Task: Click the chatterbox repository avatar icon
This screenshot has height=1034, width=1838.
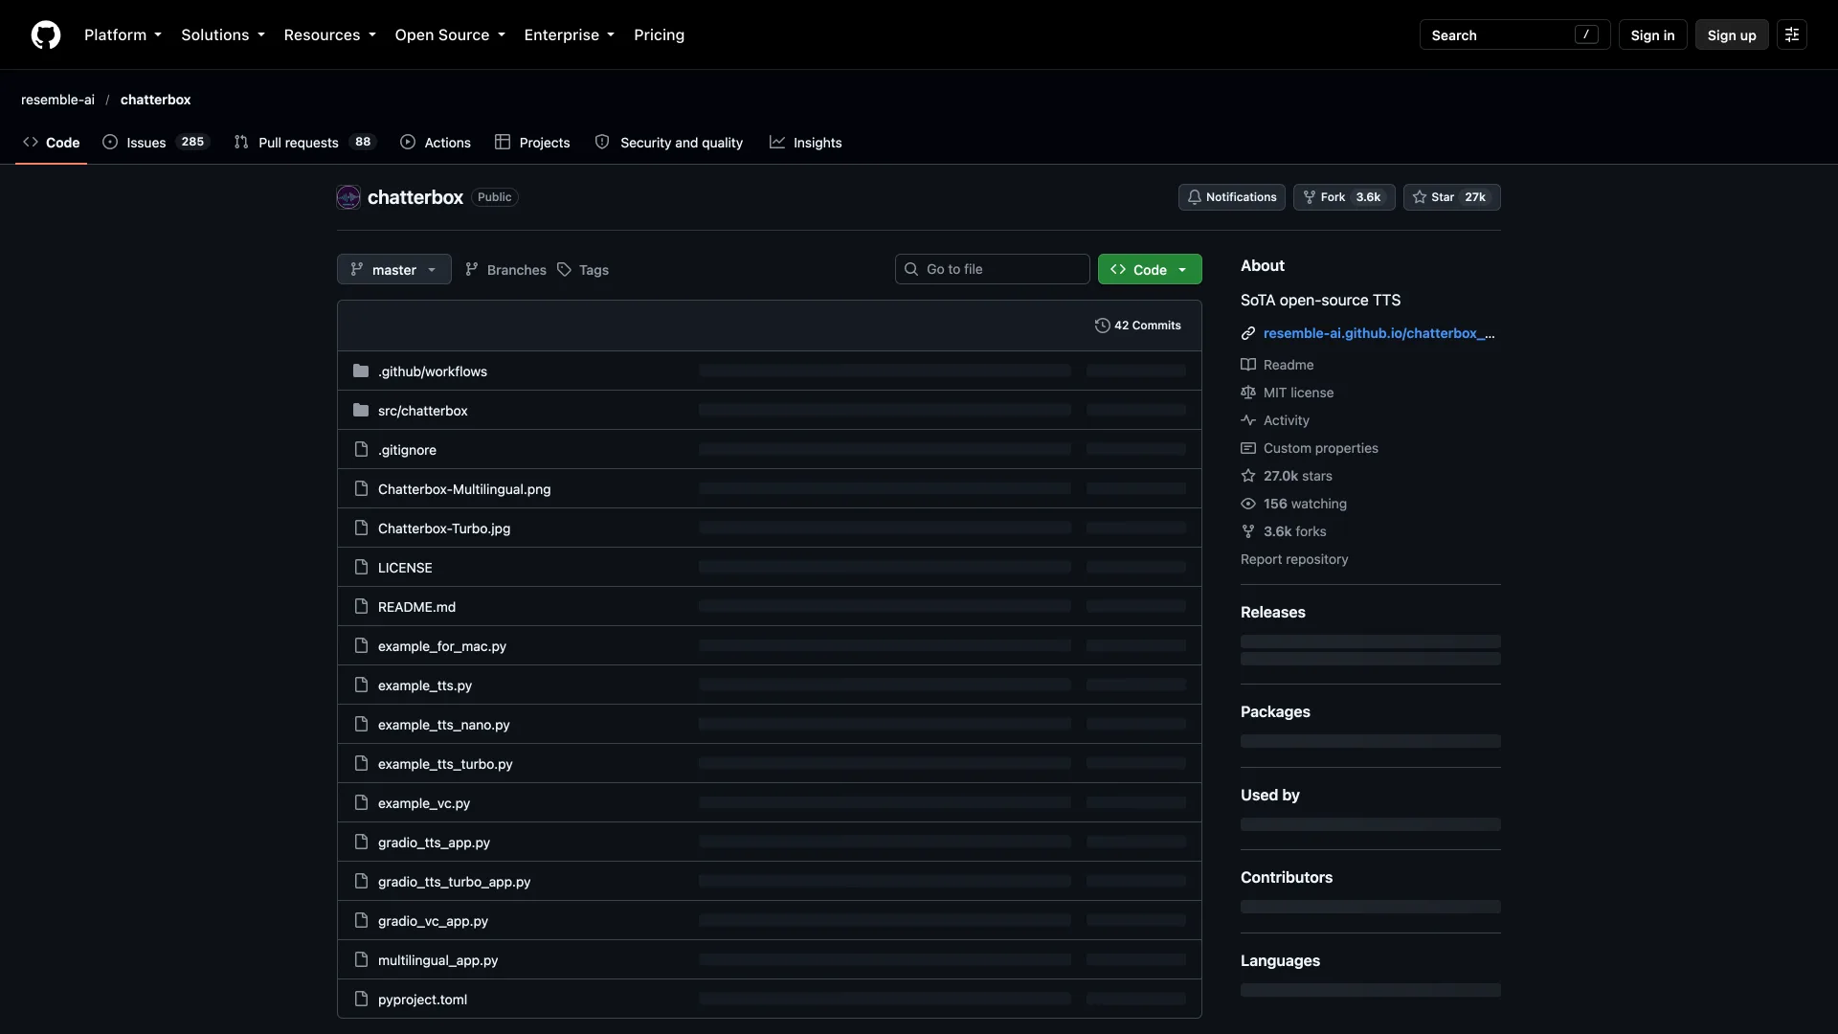Action: point(348,197)
